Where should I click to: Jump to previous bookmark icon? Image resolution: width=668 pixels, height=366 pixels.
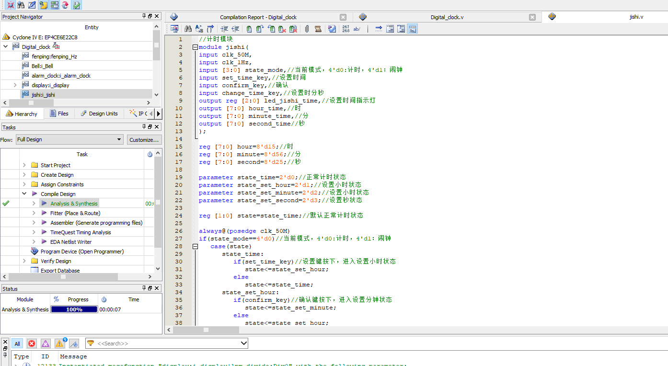pos(271,29)
